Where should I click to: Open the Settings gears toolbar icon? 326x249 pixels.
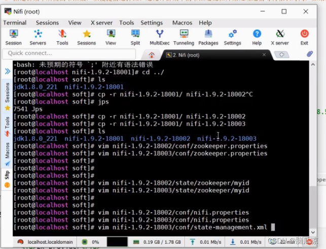(232, 37)
